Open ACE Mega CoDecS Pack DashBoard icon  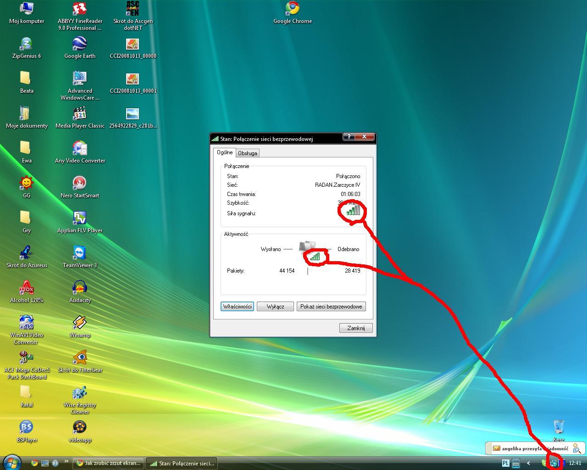pyautogui.click(x=27, y=364)
